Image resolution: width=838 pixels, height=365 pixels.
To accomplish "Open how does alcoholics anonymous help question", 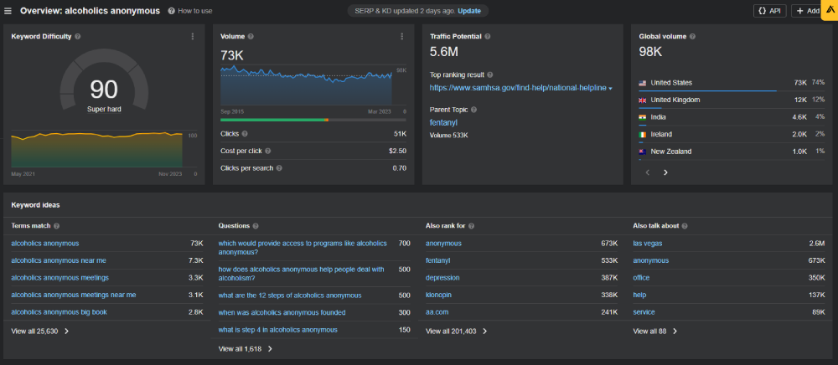I will point(302,274).
